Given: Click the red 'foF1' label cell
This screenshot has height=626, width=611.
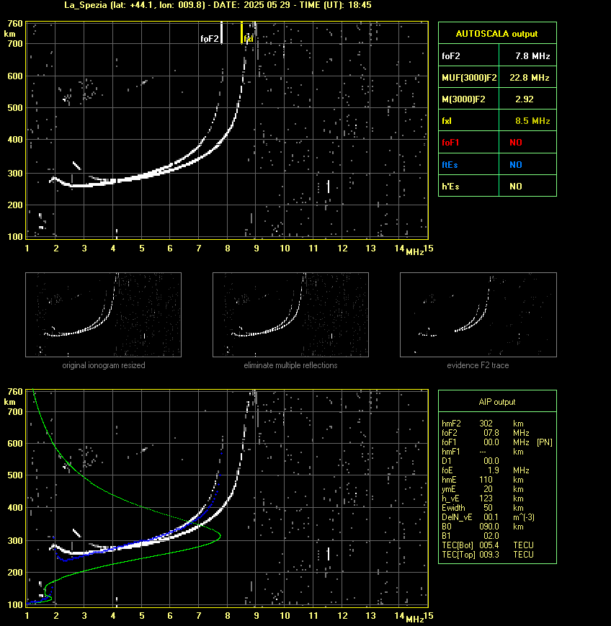Looking at the screenshot, I should (x=469, y=143).
